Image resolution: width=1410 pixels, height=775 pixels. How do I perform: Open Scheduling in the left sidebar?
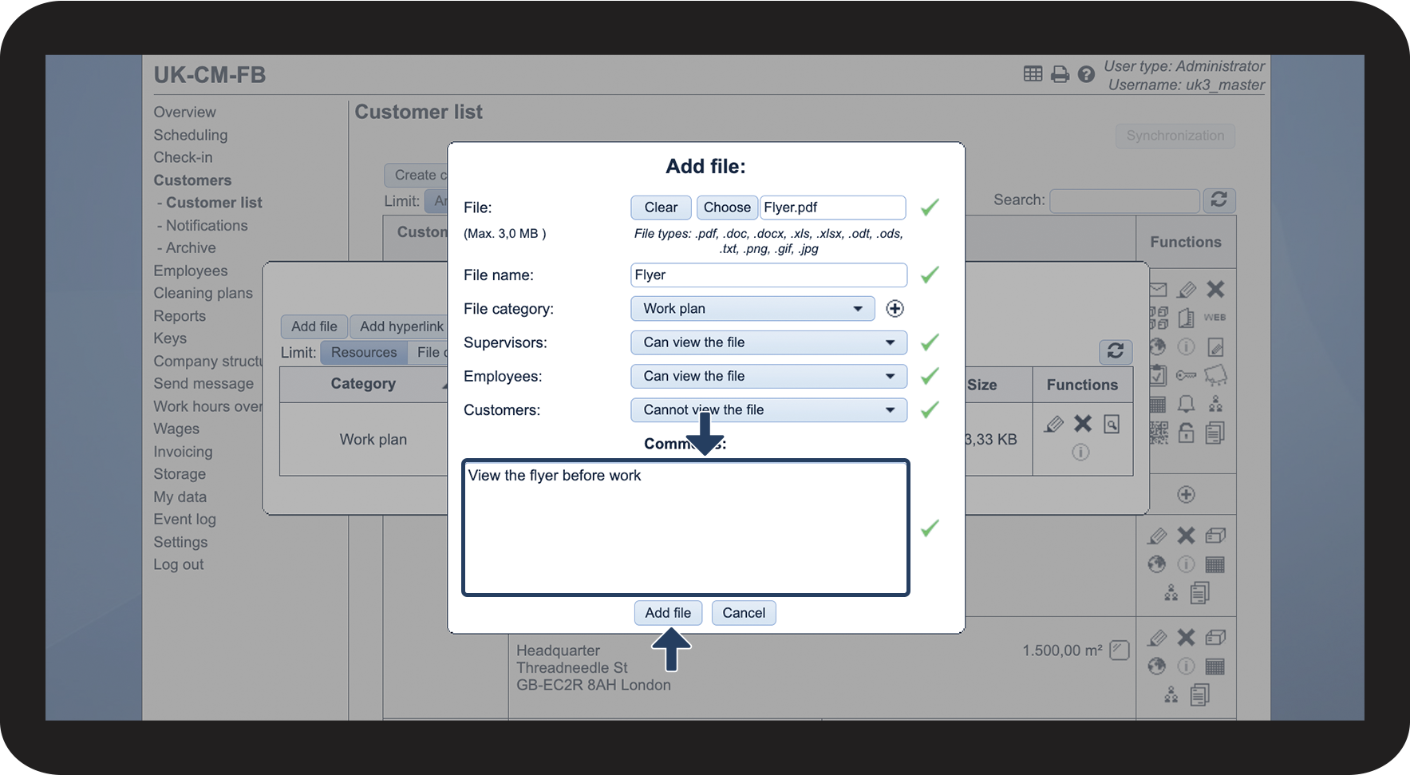(191, 135)
